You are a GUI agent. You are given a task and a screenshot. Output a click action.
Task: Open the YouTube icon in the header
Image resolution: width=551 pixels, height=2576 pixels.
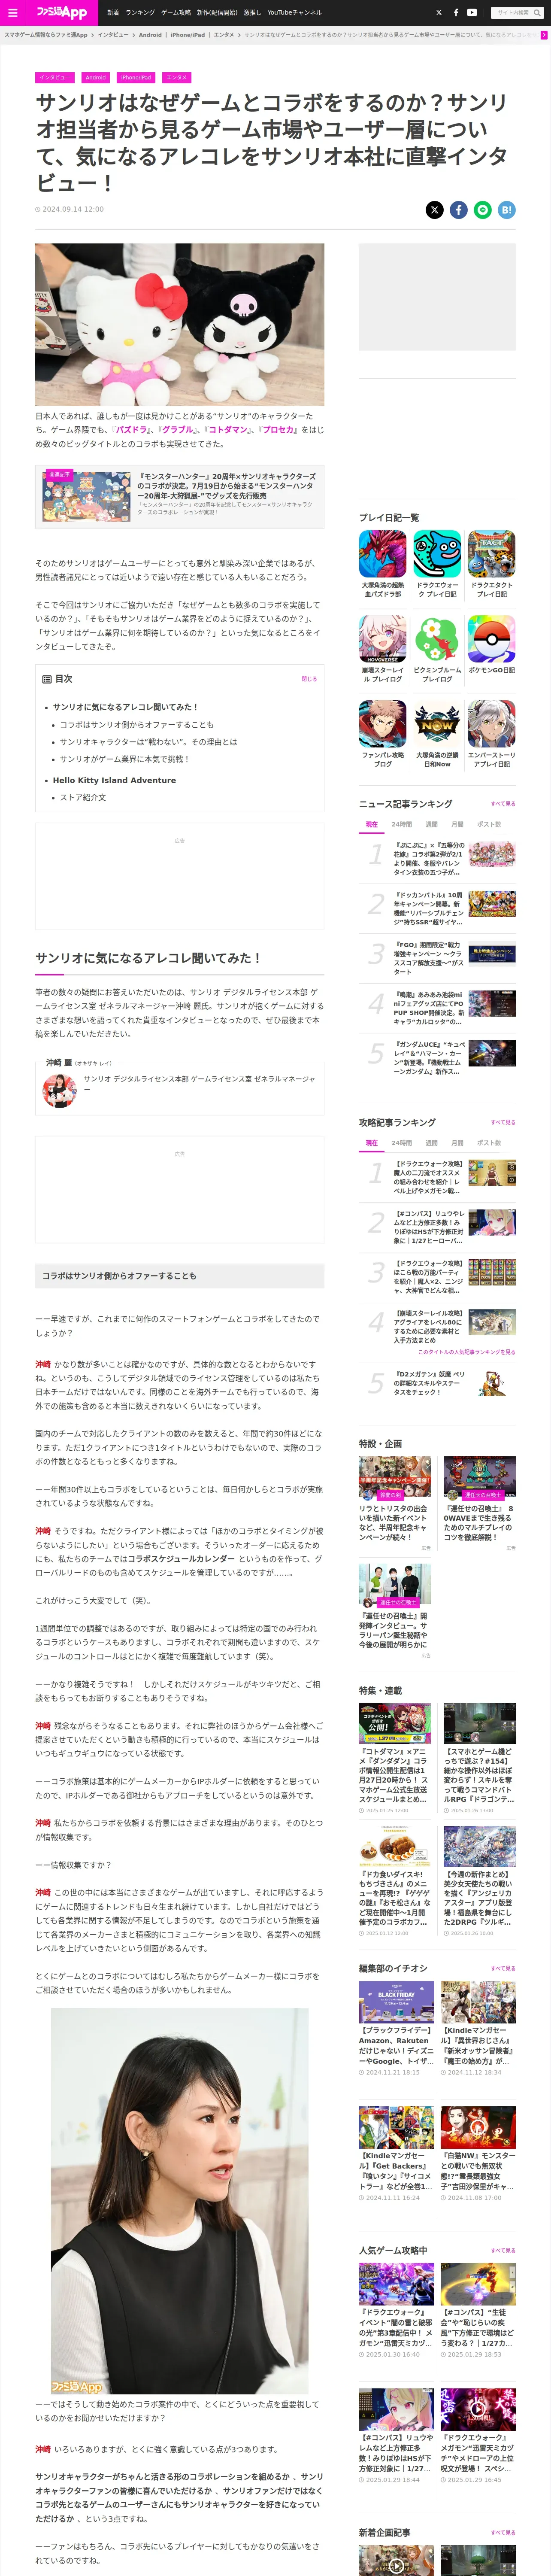pos(472,13)
